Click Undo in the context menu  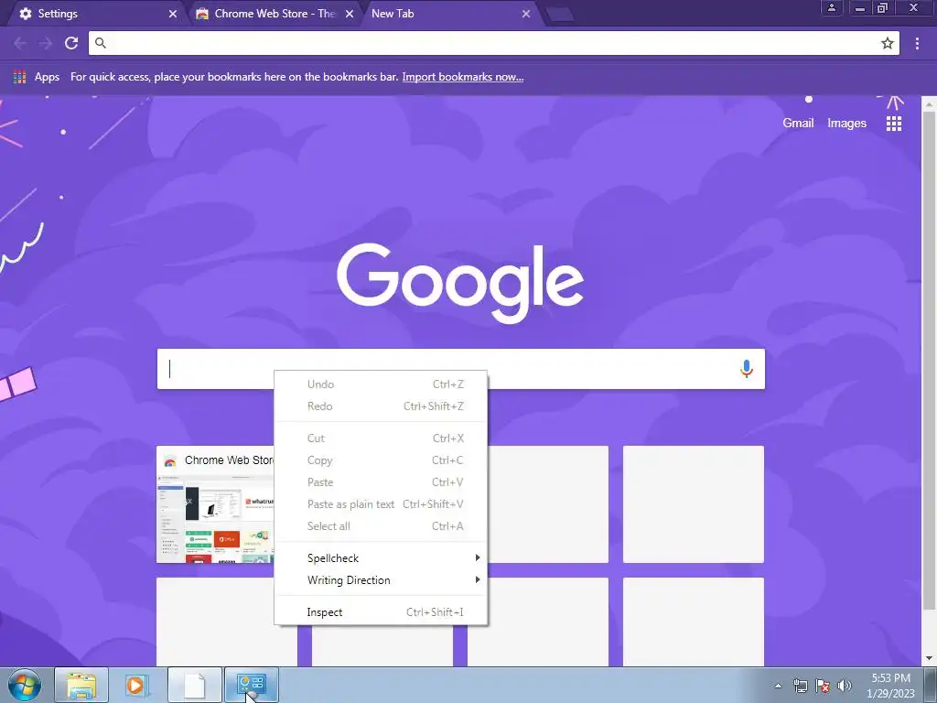pos(381,384)
